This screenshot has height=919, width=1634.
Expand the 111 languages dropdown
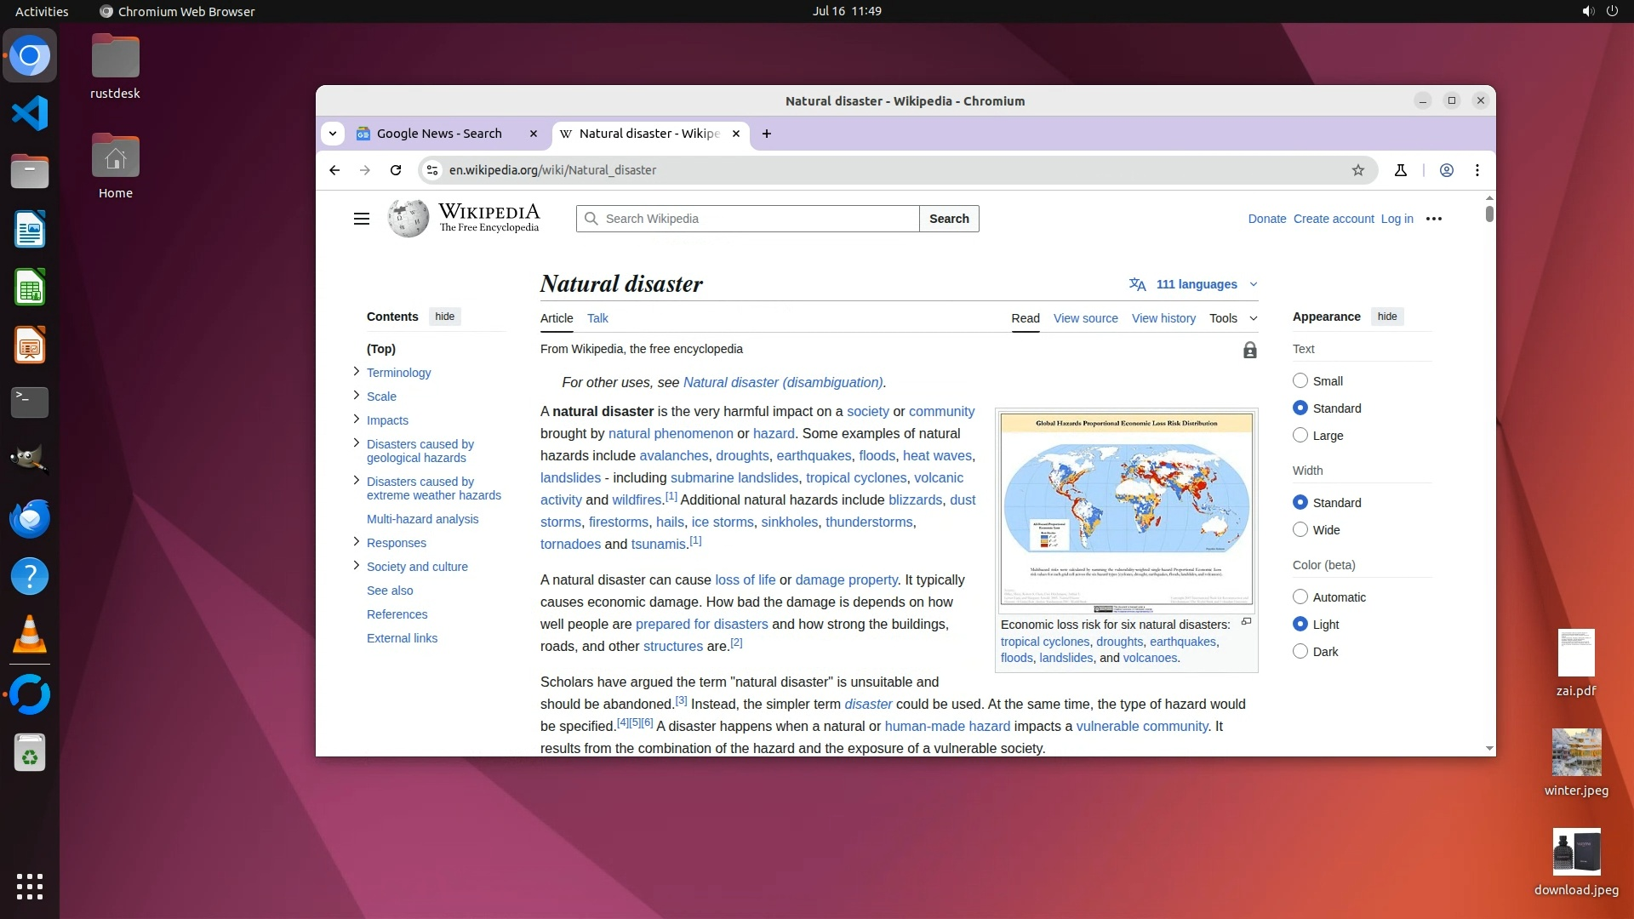point(1195,284)
